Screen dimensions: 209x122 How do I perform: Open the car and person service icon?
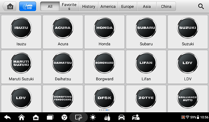[x=136, y=117]
